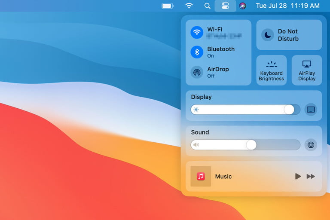Open date and time in menu bar
The width and height of the screenshot is (330, 220).
[x=288, y=6]
